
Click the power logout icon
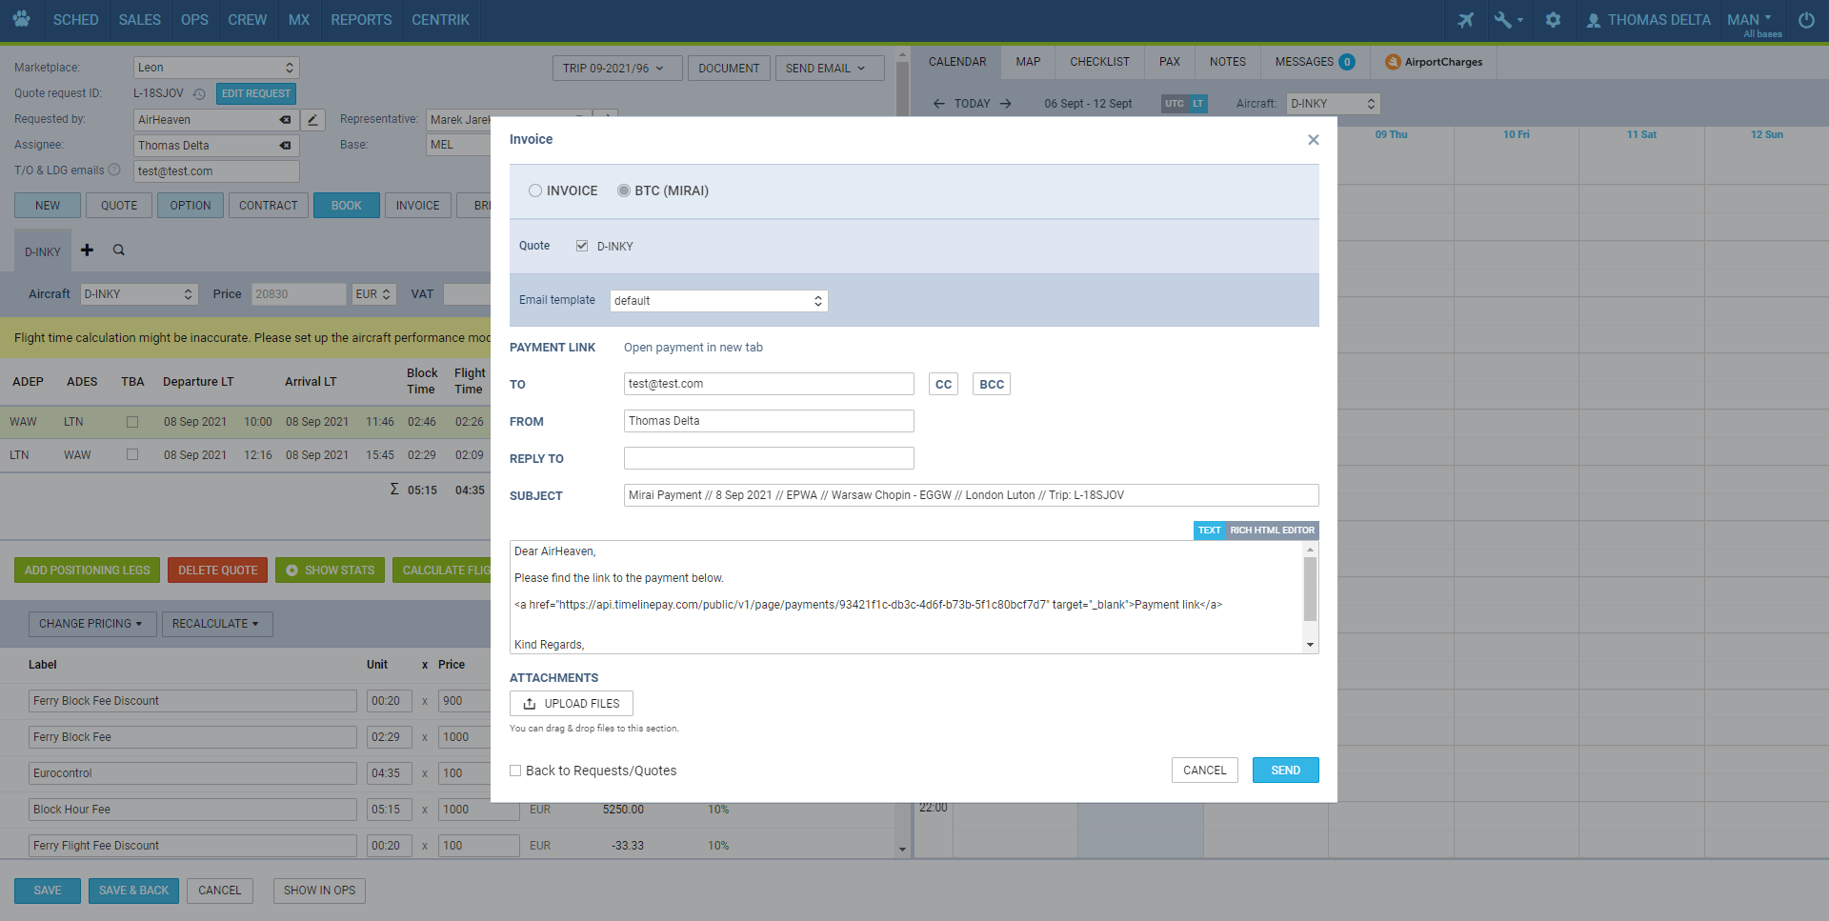pos(1805,20)
